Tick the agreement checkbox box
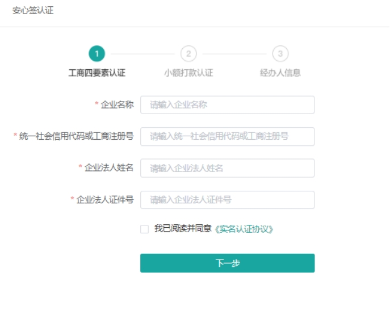This screenshot has width=390, height=318. tap(145, 229)
